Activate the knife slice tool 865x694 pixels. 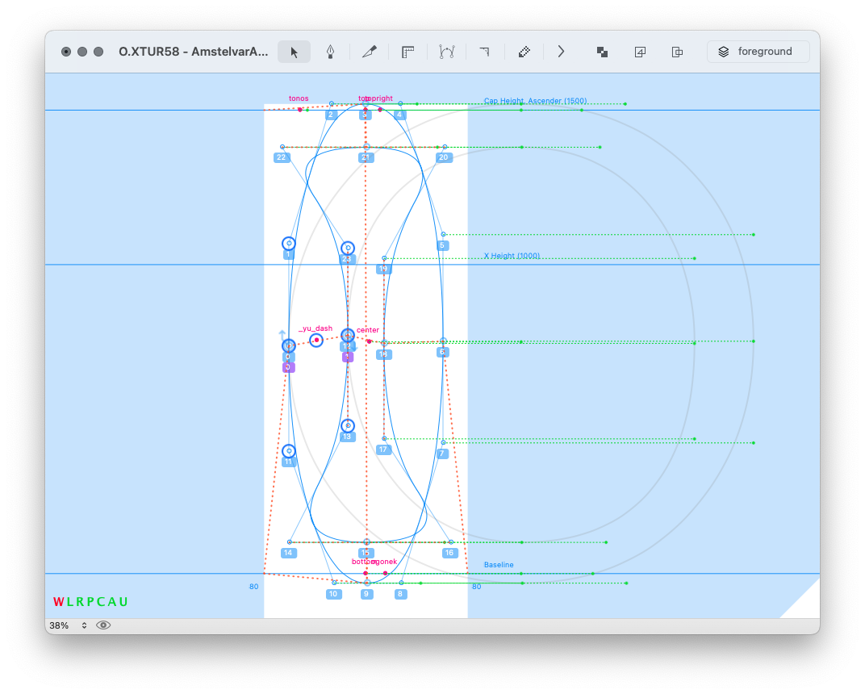(x=369, y=52)
